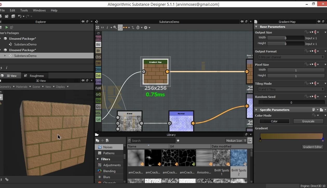
Task: Add a Gradient Dynamic node via GrD
Action: pyautogui.click(x=98, y=94)
